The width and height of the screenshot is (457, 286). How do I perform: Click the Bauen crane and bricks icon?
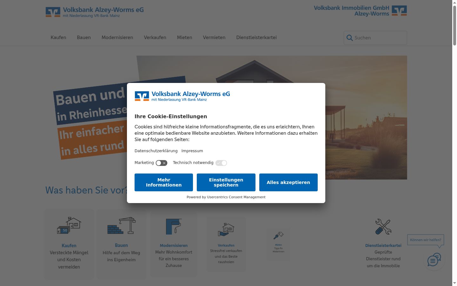pyautogui.click(x=121, y=226)
